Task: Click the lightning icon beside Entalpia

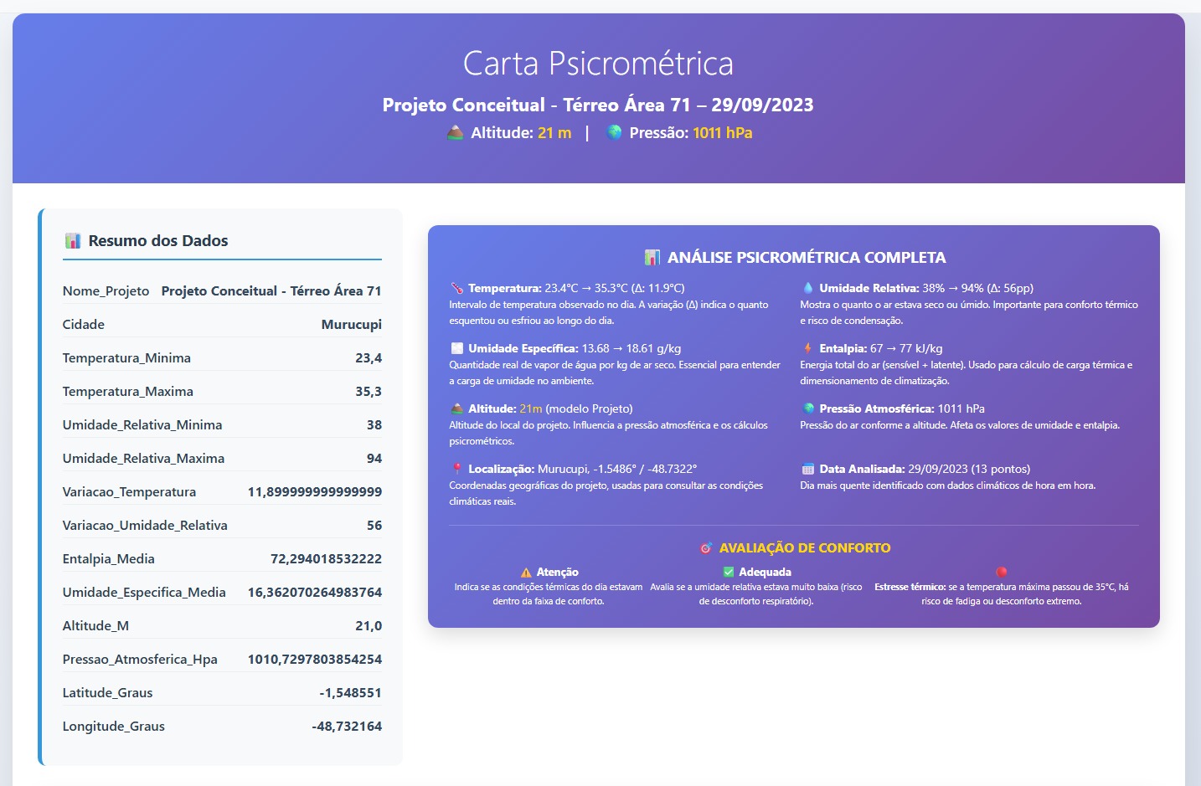Action: point(807,347)
